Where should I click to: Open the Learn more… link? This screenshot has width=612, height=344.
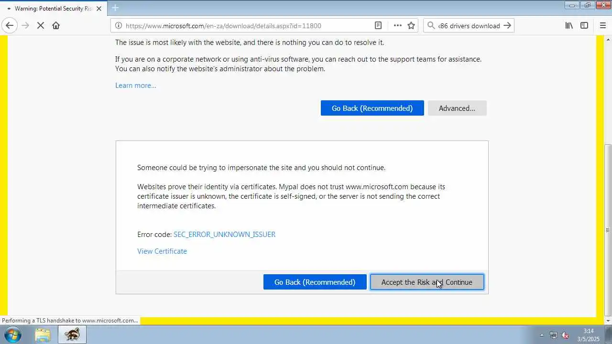click(x=136, y=86)
